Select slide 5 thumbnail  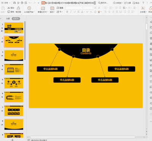[x=14, y=83]
